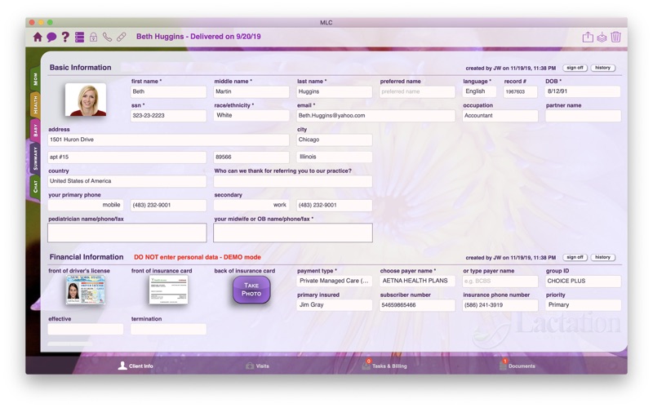Open the priority dropdown showing Primary
This screenshot has height=408, width=653.
coord(583,305)
